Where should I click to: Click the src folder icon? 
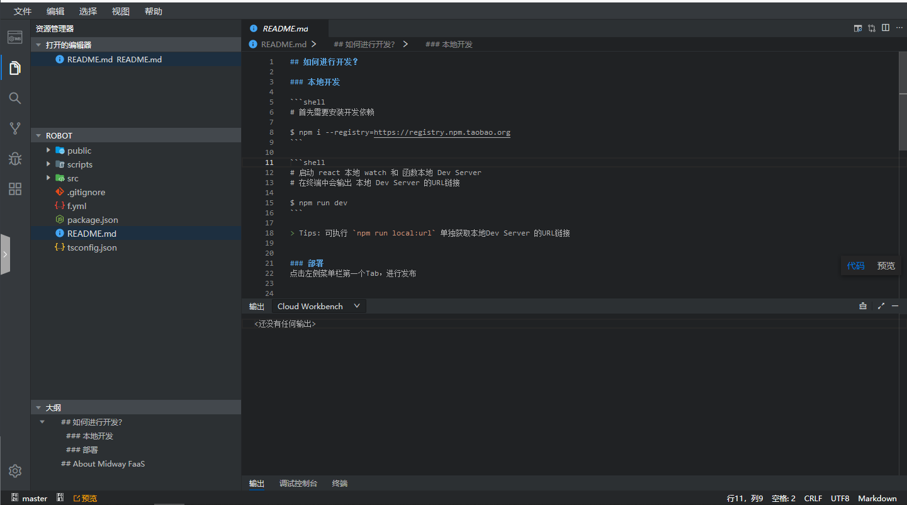coord(60,178)
